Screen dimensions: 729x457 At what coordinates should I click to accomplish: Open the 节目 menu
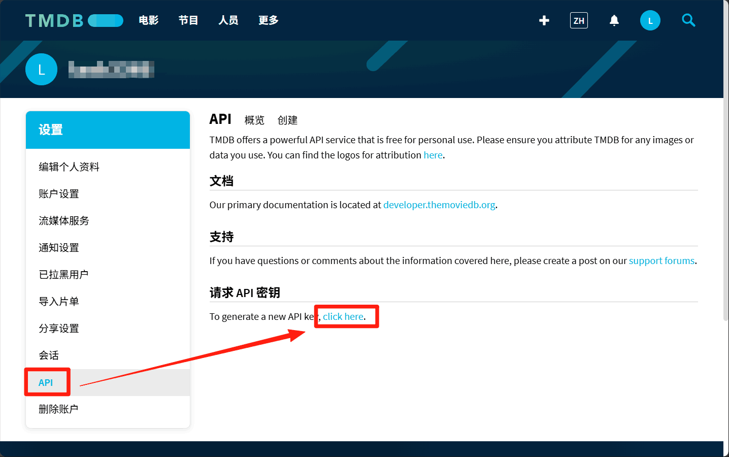(x=188, y=20)
